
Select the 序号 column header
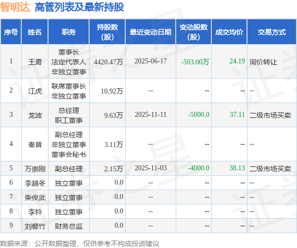tap(11, 32)
